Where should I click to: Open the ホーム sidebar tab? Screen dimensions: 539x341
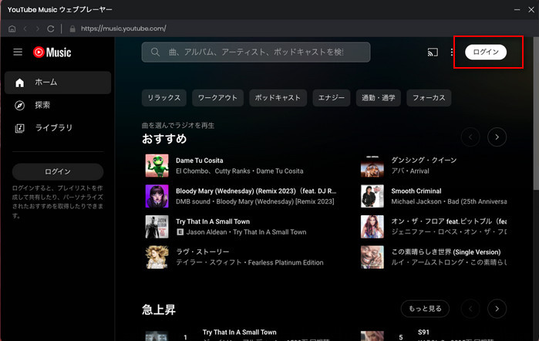coord(58,83)
